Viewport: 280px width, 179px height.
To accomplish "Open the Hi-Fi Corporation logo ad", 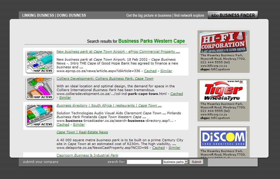I will [223, 42].
